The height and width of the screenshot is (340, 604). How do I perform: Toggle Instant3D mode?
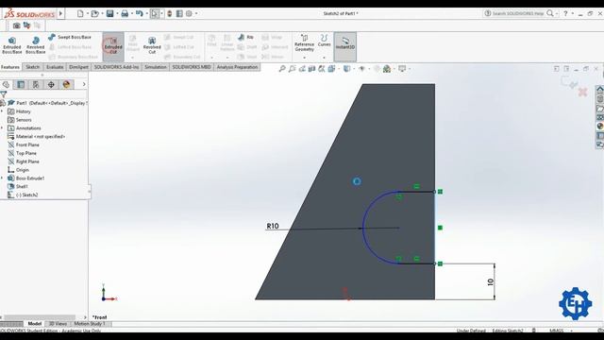[x=344, y=46]
